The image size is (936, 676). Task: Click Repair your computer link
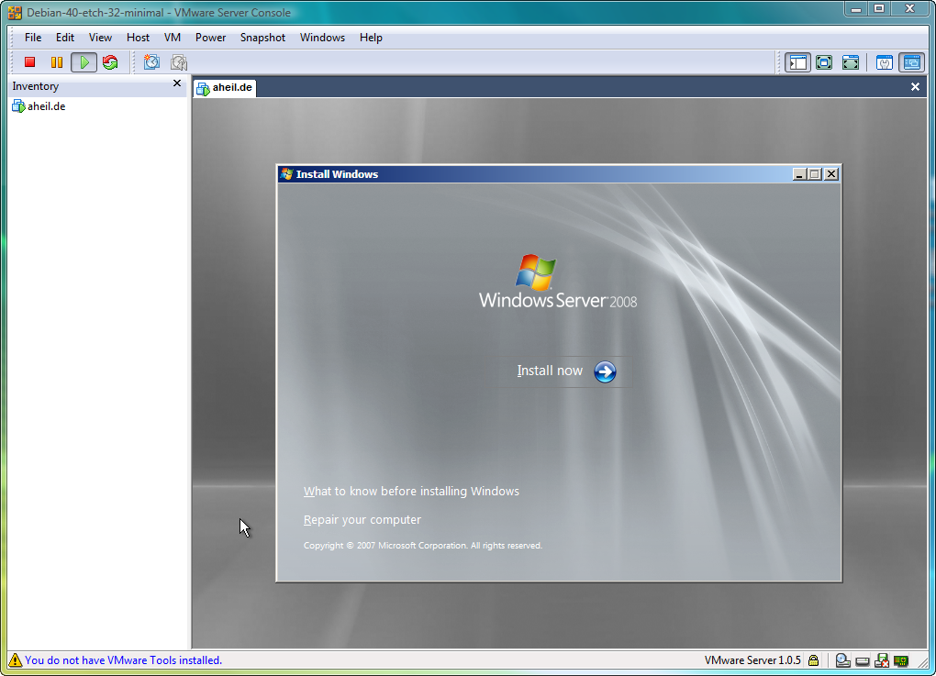tap(362, 520)
